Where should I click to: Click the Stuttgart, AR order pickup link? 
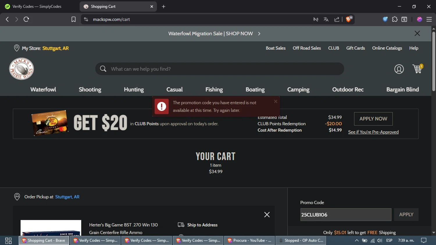(x=67, y=197)
